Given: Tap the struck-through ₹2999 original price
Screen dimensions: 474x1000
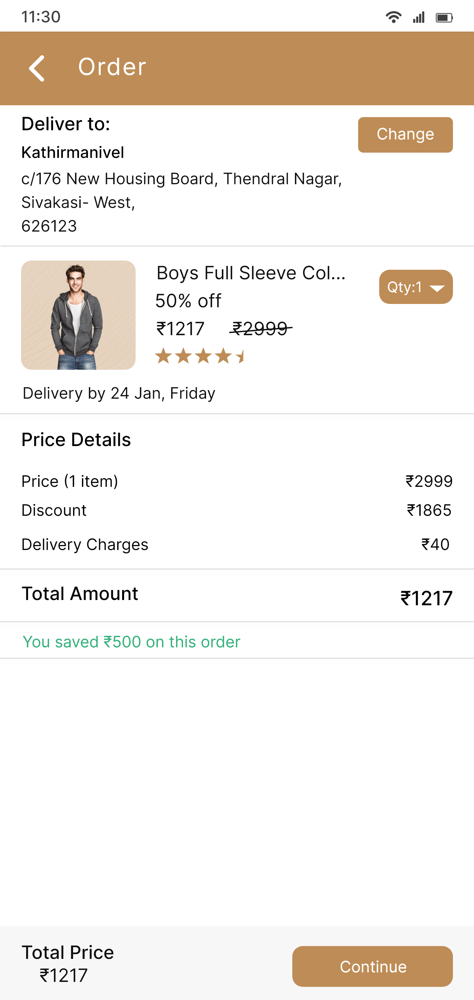Looking at the screenshot, I should tap(260, 329).
